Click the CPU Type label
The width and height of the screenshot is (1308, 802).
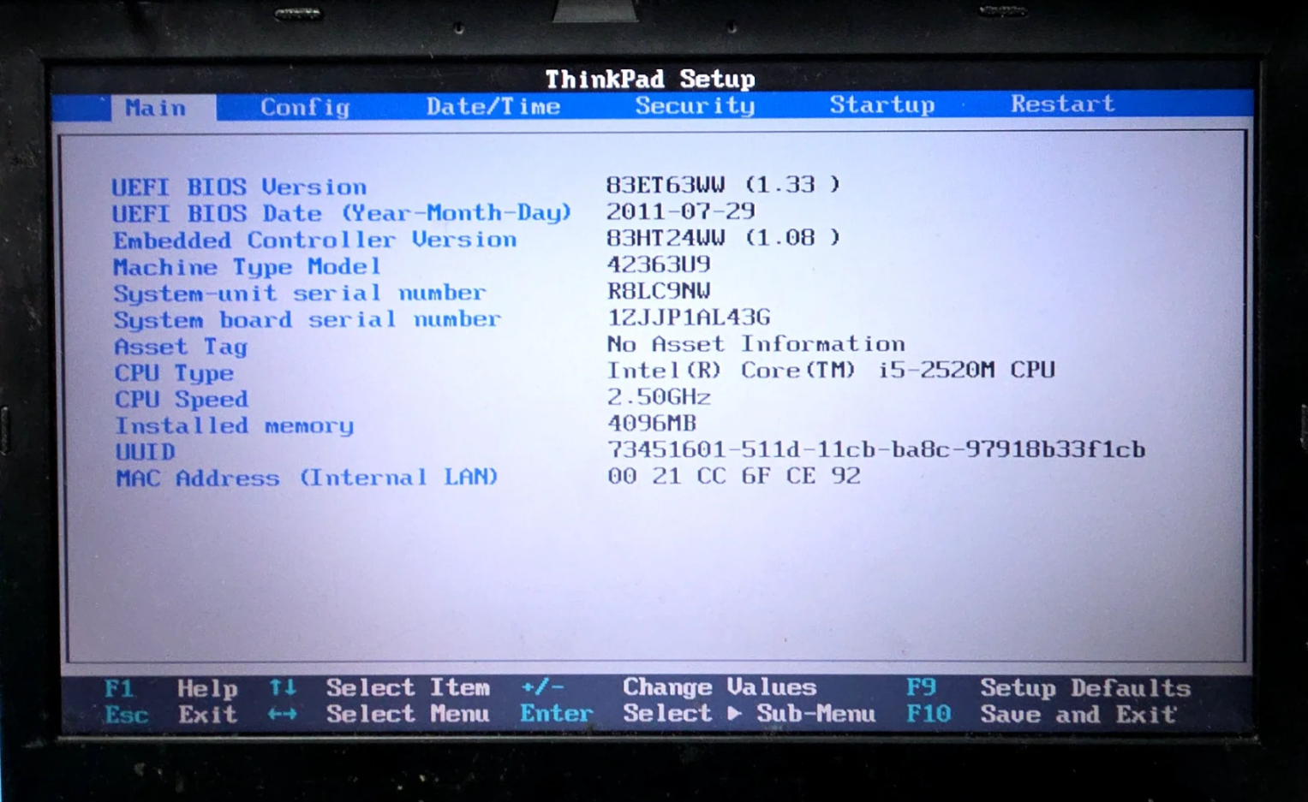(174, 373)
